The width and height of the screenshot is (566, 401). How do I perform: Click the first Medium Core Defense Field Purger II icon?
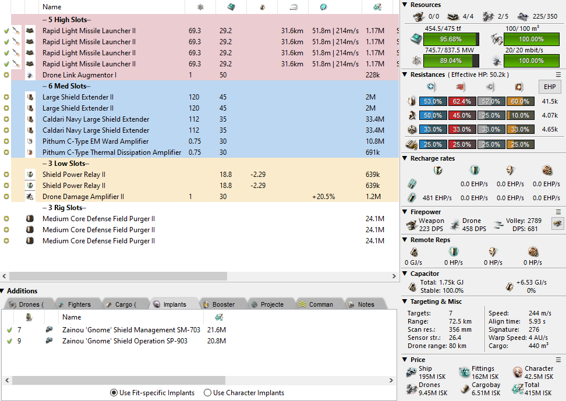point(30,219)
